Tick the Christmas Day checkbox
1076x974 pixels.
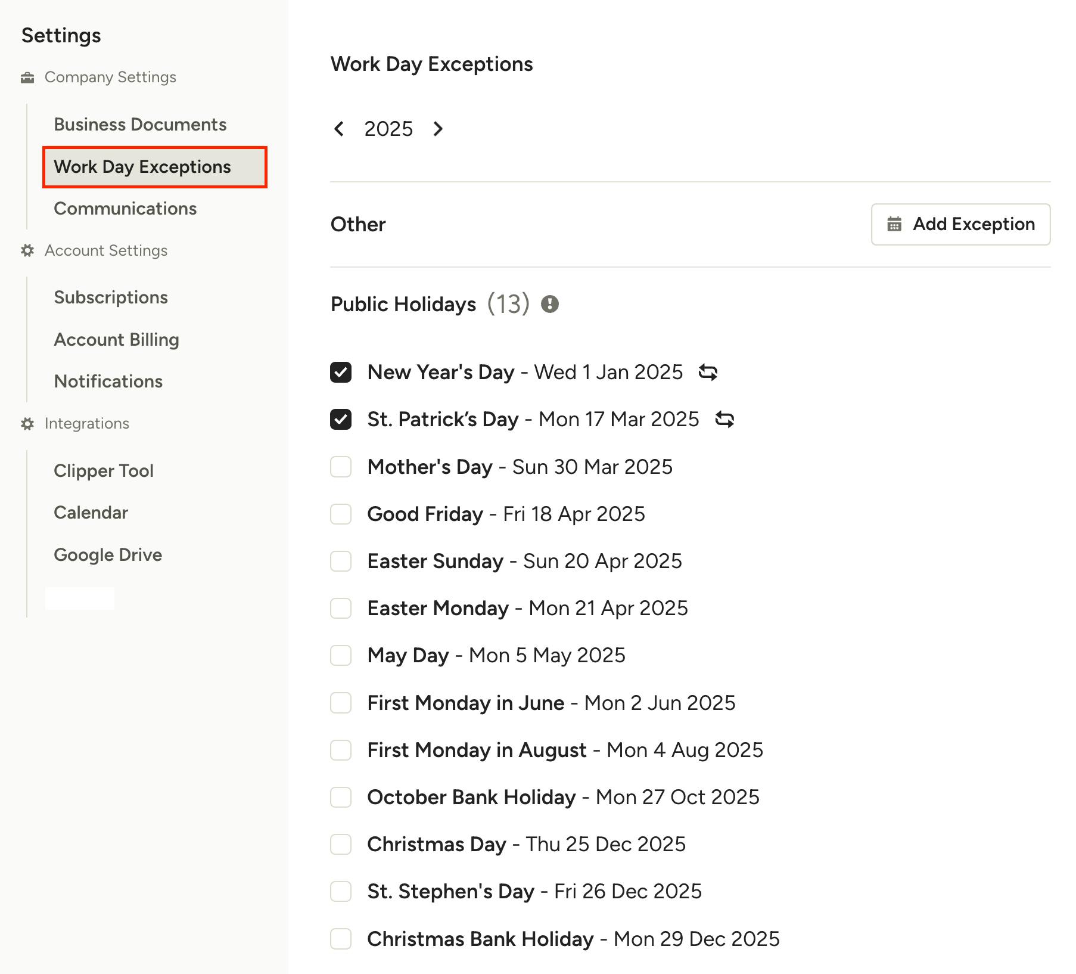pyautogui.click(x=341, y=844)
